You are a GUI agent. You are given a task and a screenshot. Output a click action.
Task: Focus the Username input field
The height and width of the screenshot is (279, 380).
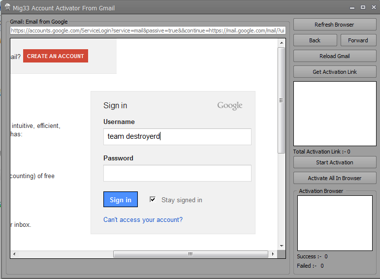177,137
